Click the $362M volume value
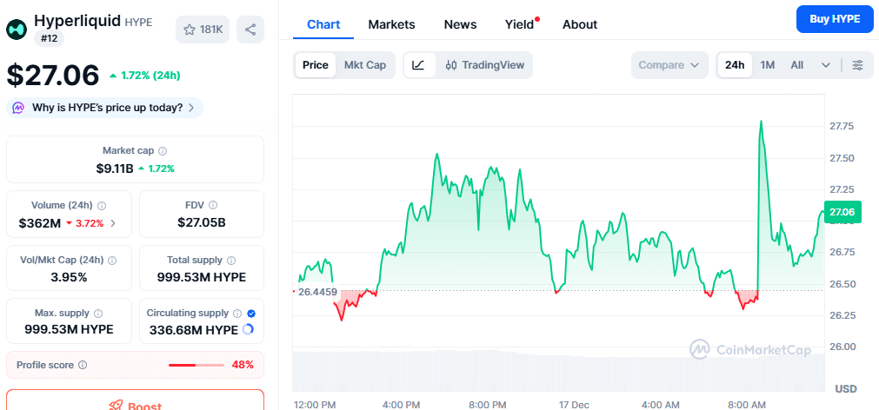 pos(39,223)
